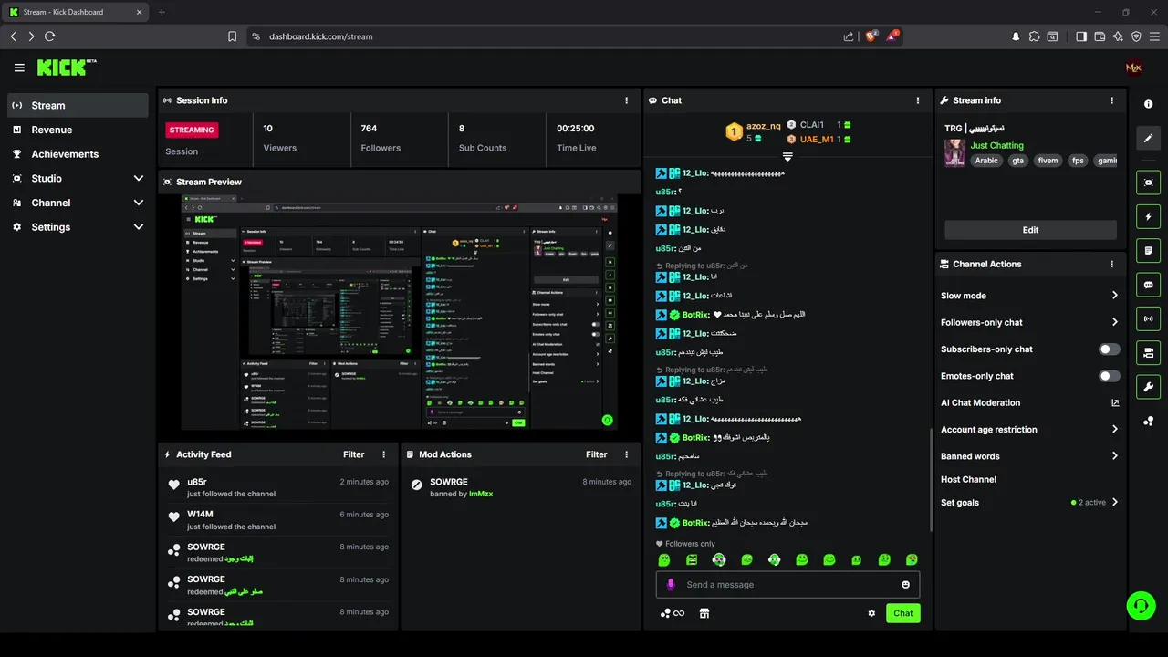
Task: Insert the heart-eyes green emote
Action: [x=912, y=559]
